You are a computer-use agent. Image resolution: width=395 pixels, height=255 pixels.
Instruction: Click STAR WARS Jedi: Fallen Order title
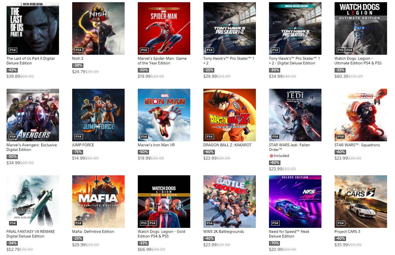(289, 147)
